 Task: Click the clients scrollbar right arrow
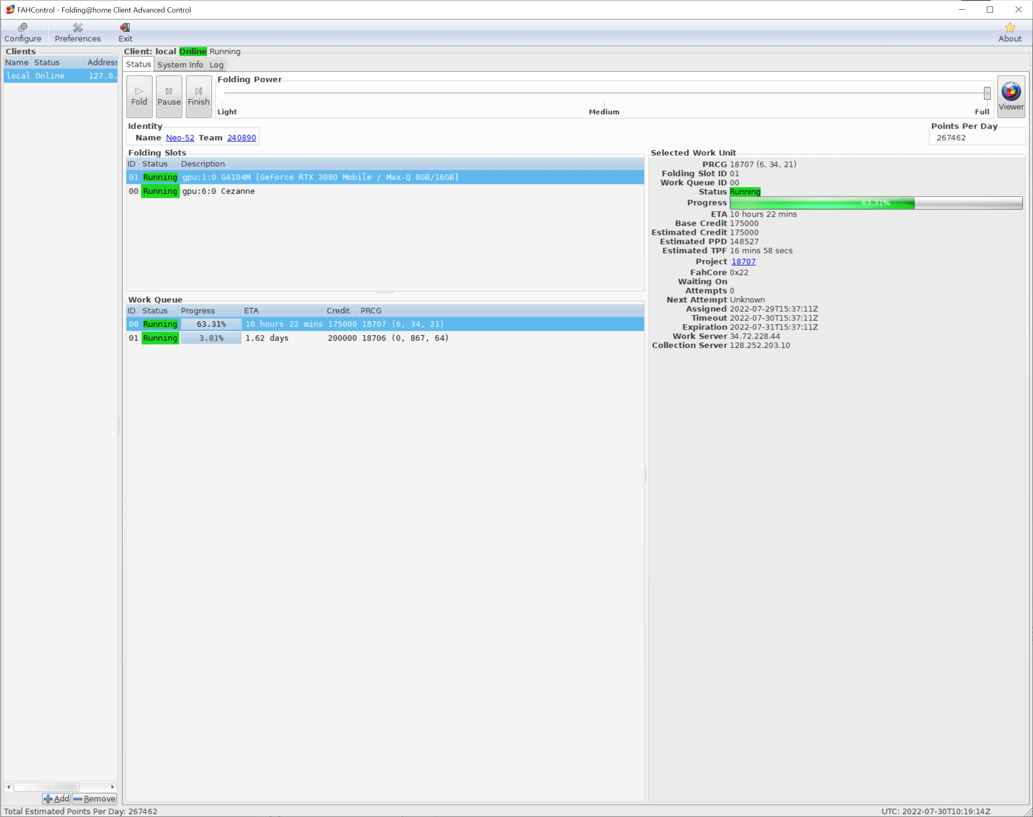(113, 787)
